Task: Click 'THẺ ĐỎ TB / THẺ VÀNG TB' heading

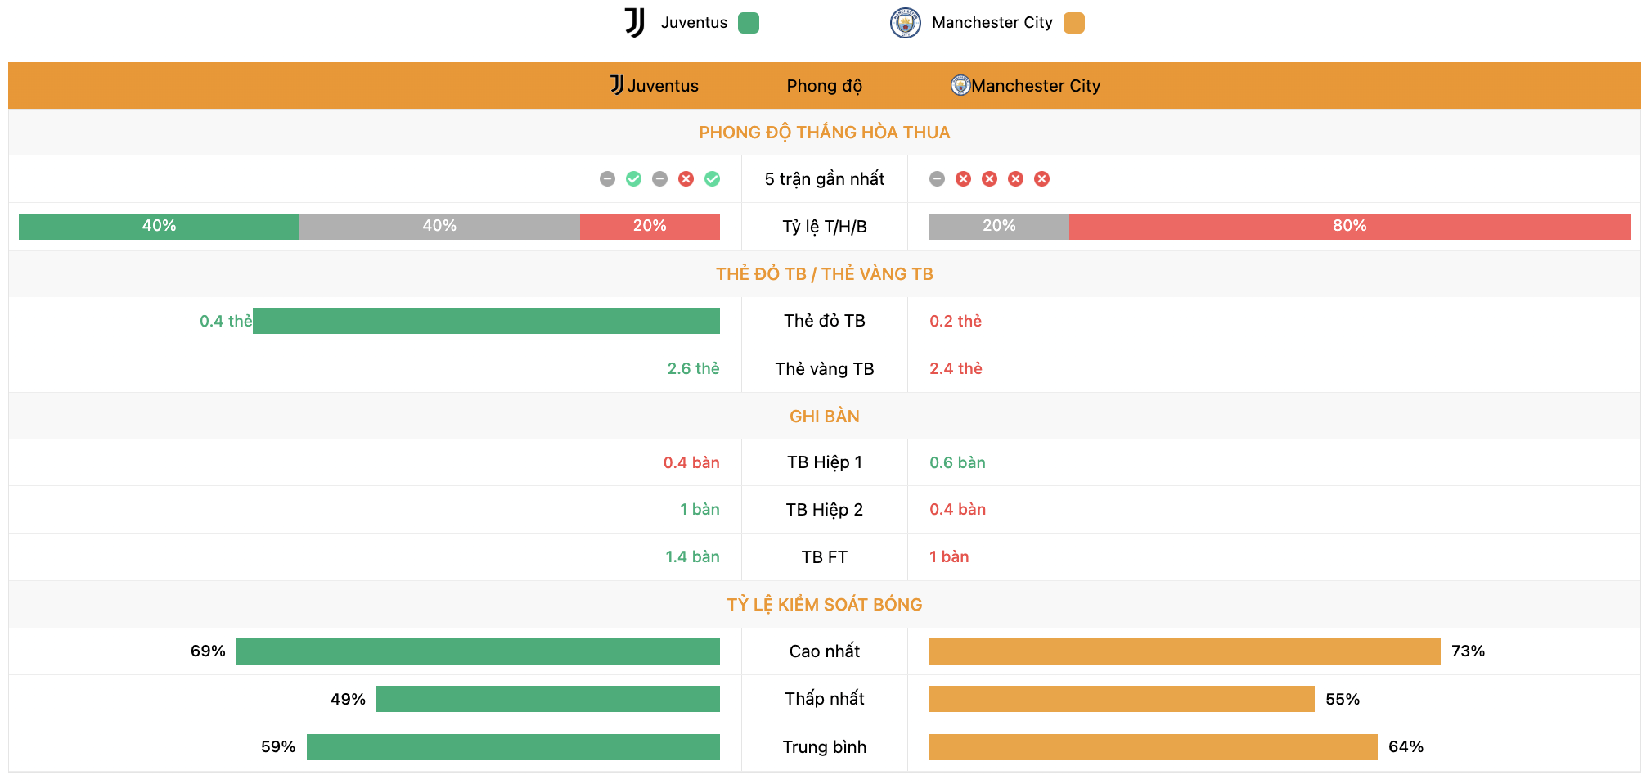Action: 825,274
